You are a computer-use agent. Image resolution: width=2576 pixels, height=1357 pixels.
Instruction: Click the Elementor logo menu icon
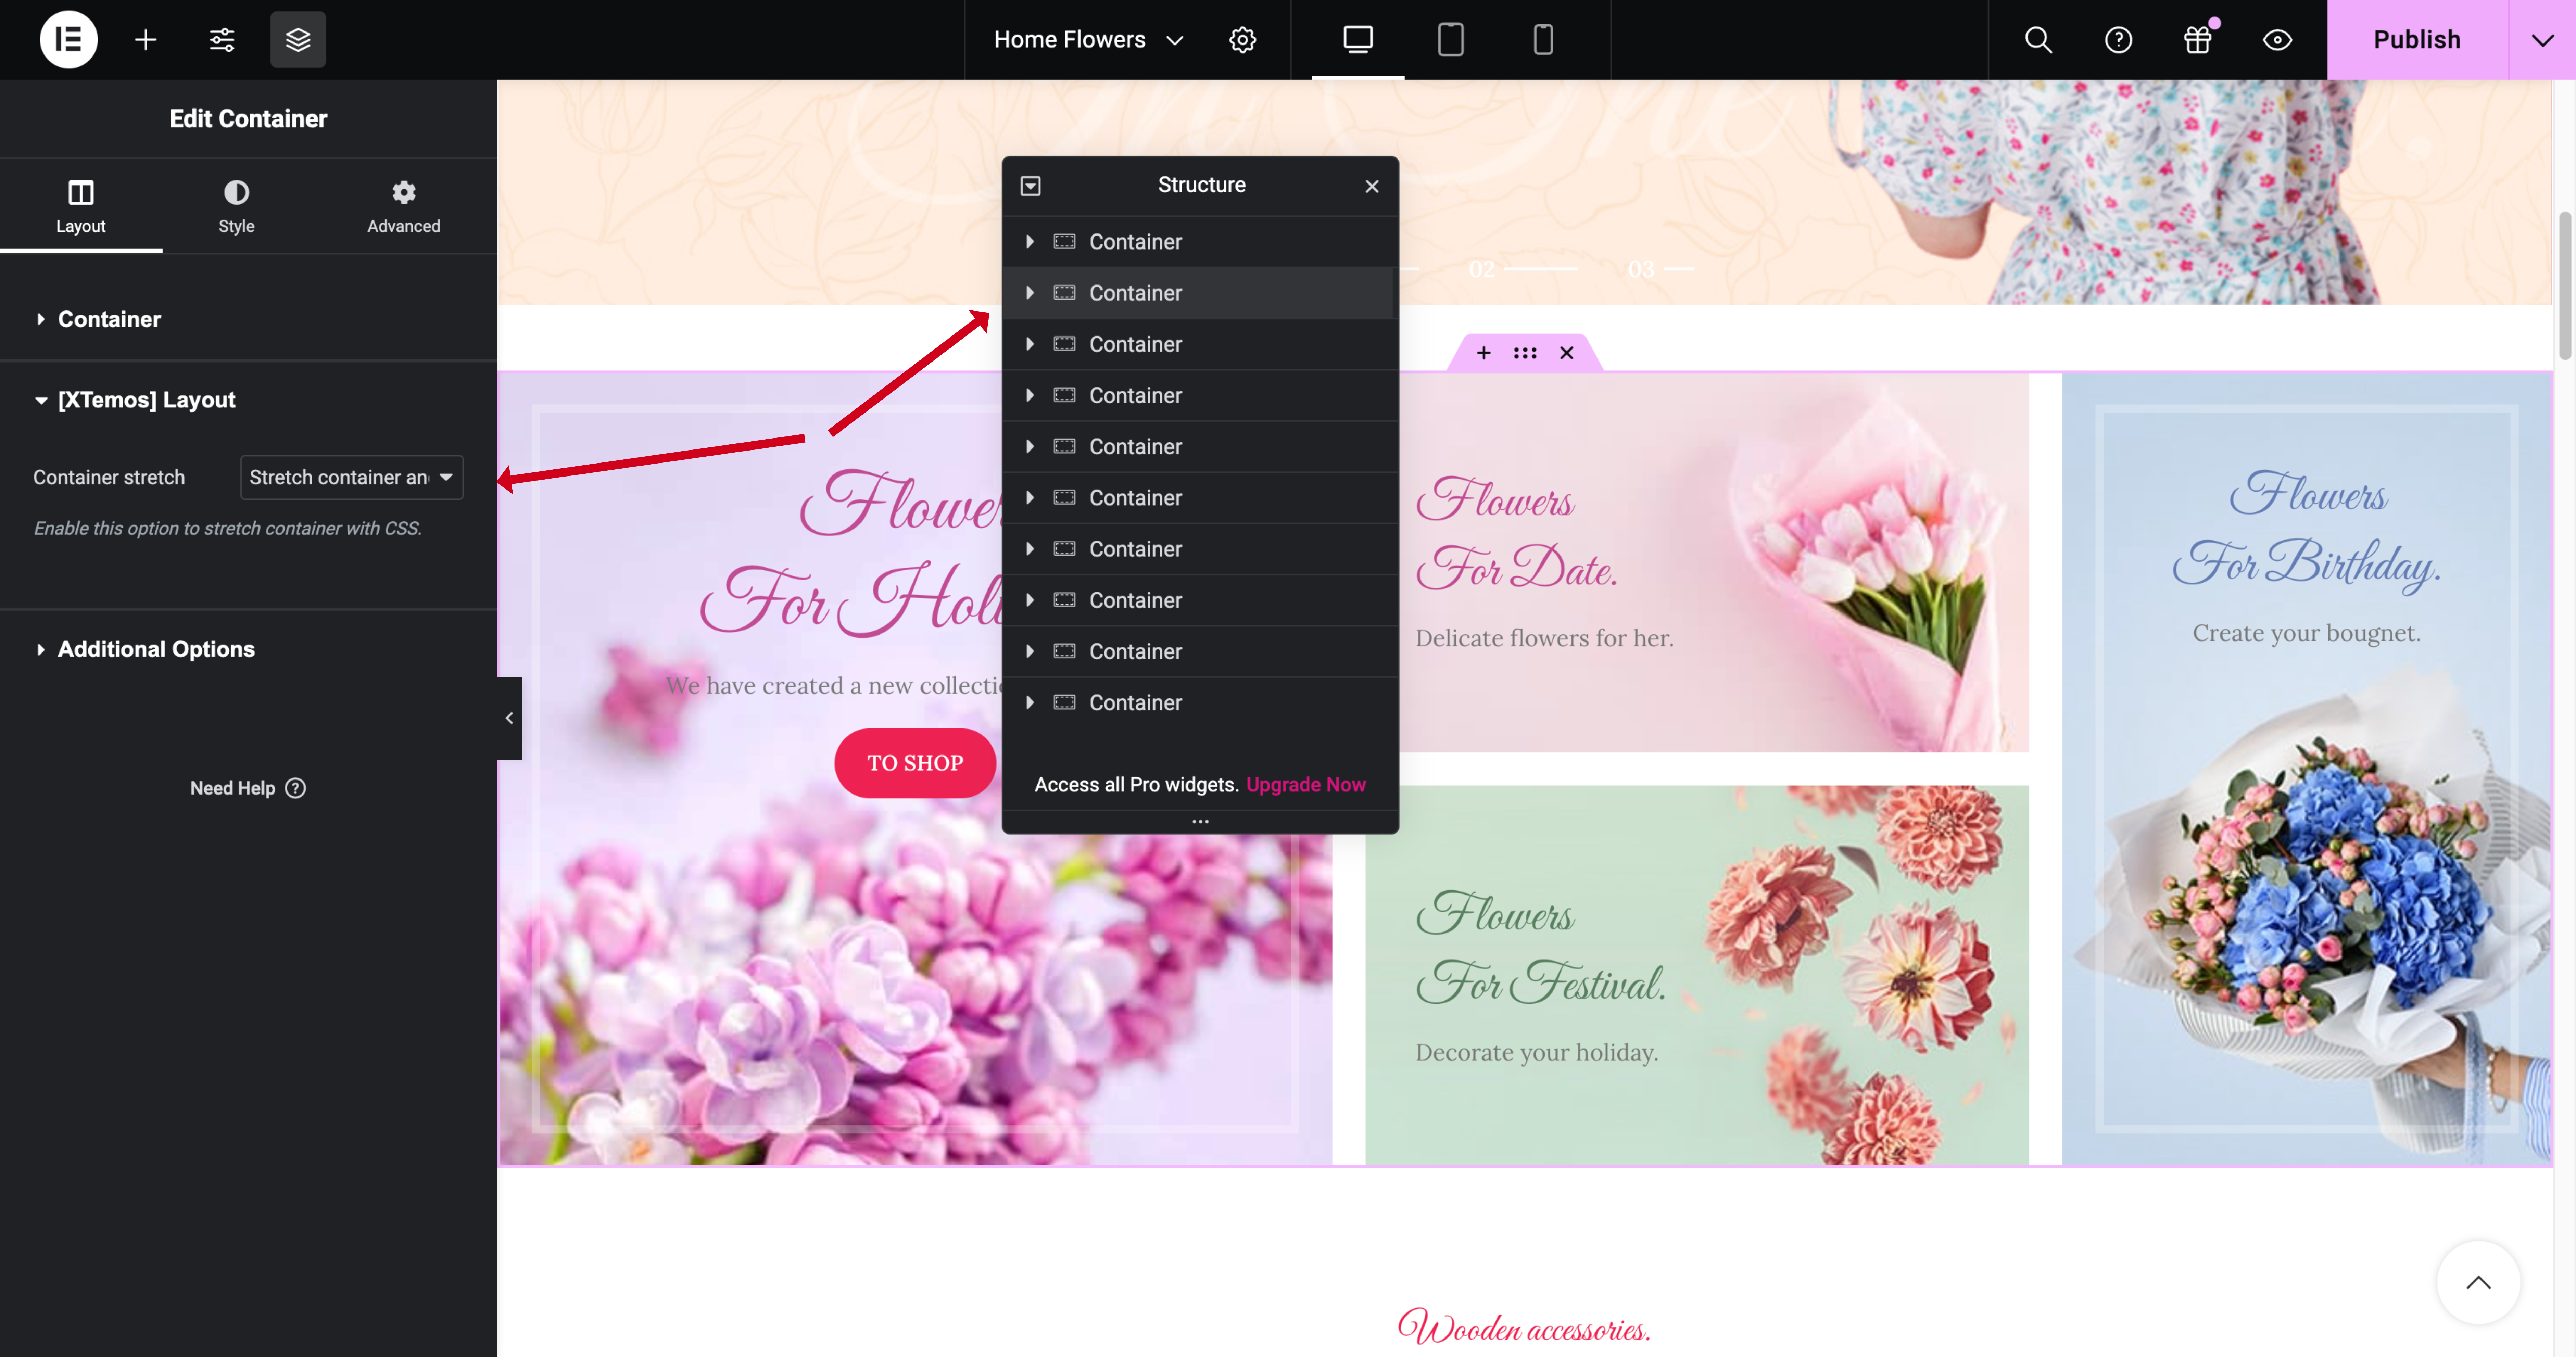coord(68,40)
